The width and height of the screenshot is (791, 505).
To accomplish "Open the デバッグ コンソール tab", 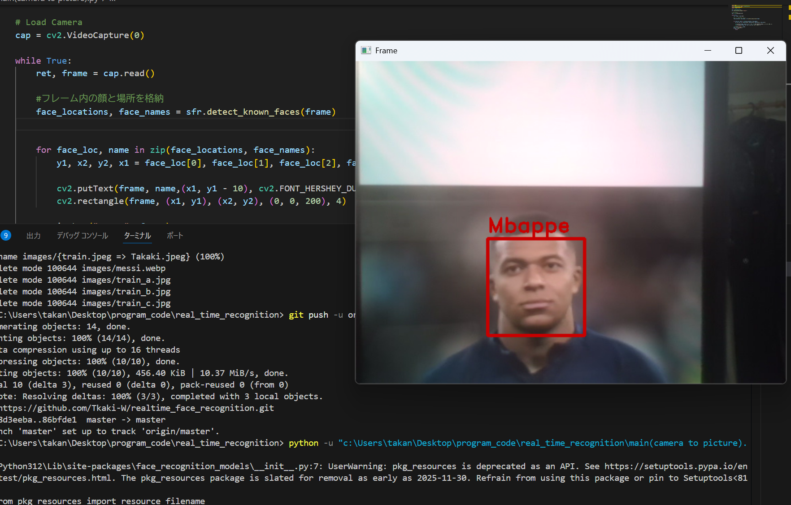I will pyautogui.click(x=83, y=236).
